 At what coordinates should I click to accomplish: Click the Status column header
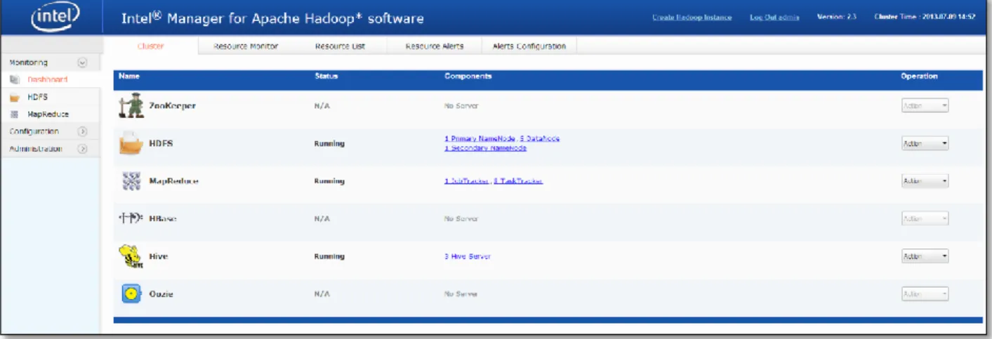326,76
